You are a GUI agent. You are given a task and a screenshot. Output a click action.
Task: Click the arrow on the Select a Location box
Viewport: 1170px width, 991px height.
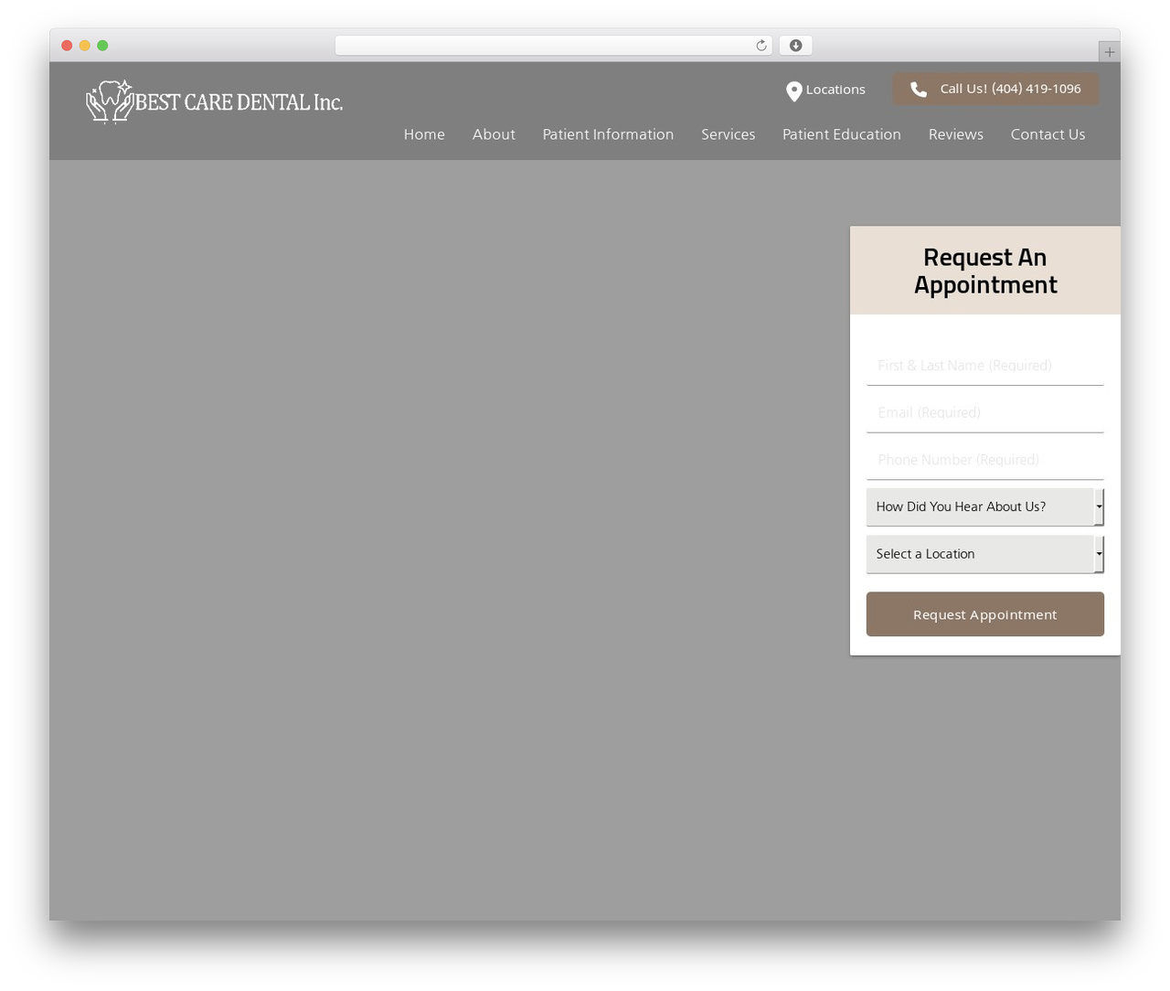click(1099, 554)
